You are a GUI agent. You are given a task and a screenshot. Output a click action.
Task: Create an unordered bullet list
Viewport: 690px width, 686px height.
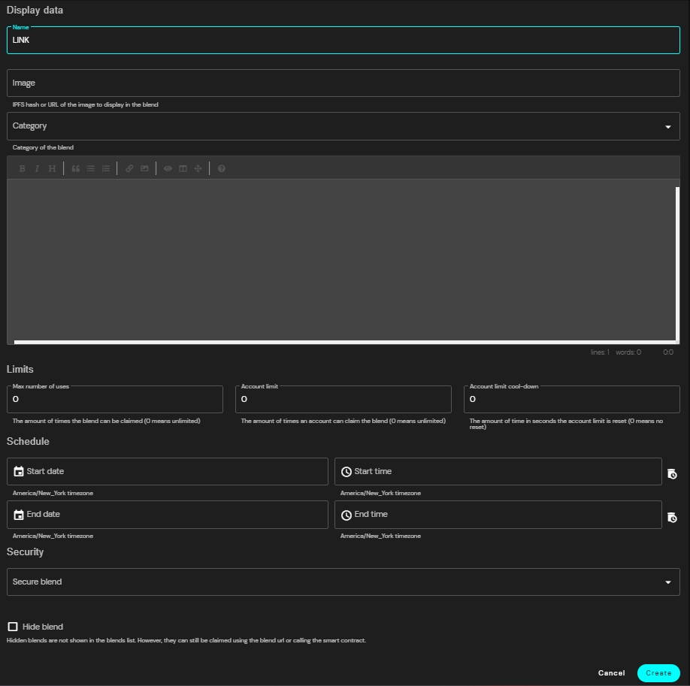pos(91,168)
